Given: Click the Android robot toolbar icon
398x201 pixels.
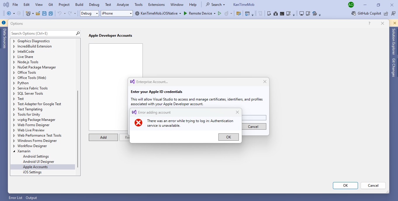Looking at the screenshot, I should coord(275,13).
